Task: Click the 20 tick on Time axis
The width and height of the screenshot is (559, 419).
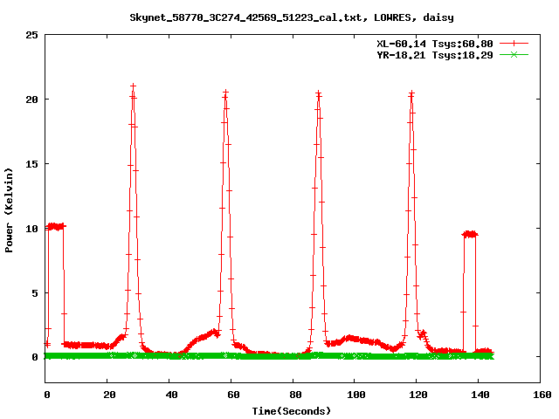Action: click(x=109, y=395)
